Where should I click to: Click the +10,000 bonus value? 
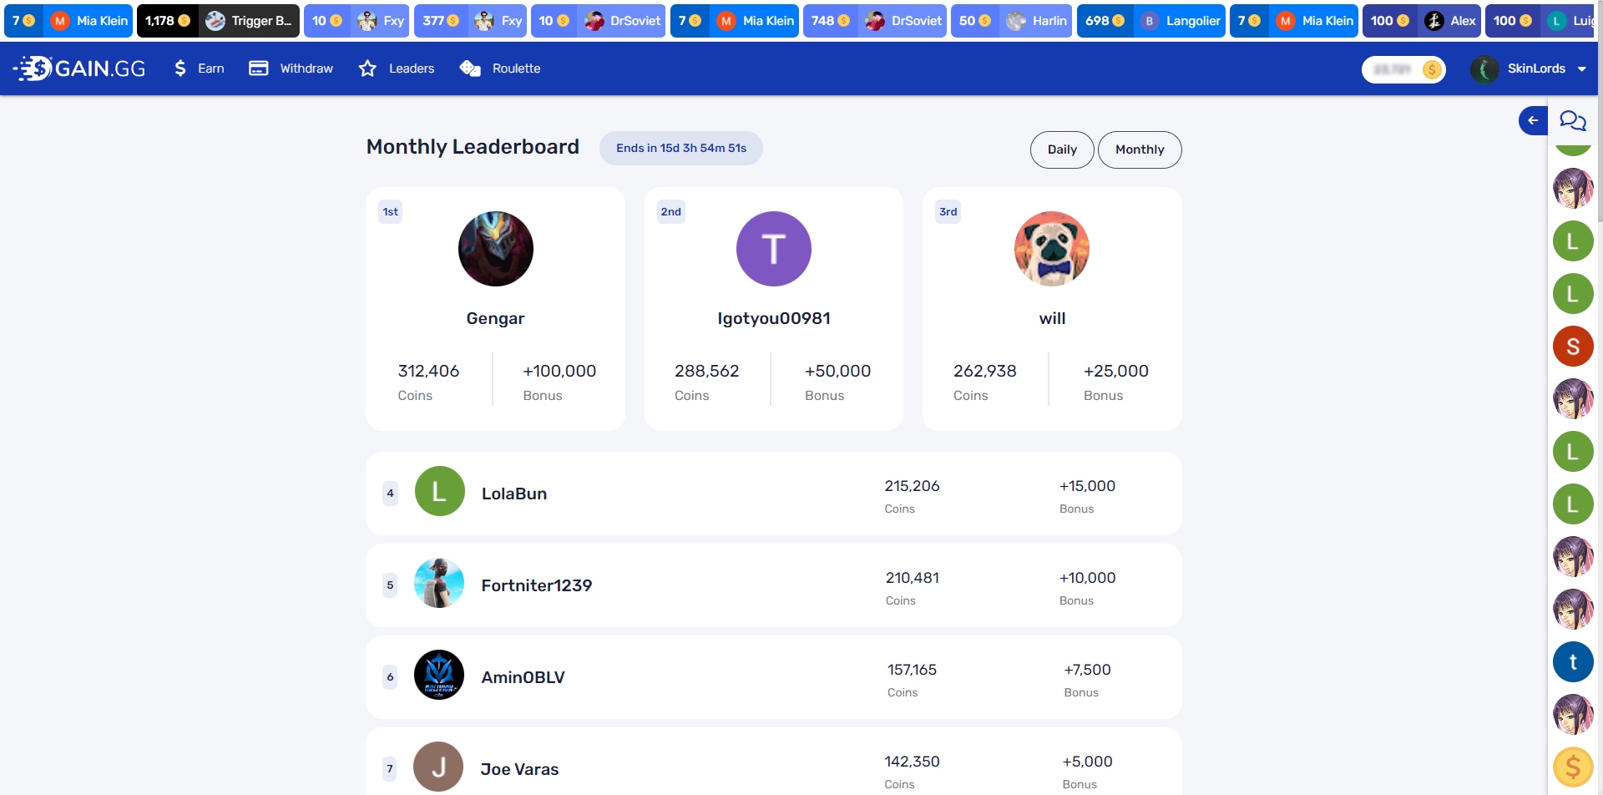[x=1087, y=578]
